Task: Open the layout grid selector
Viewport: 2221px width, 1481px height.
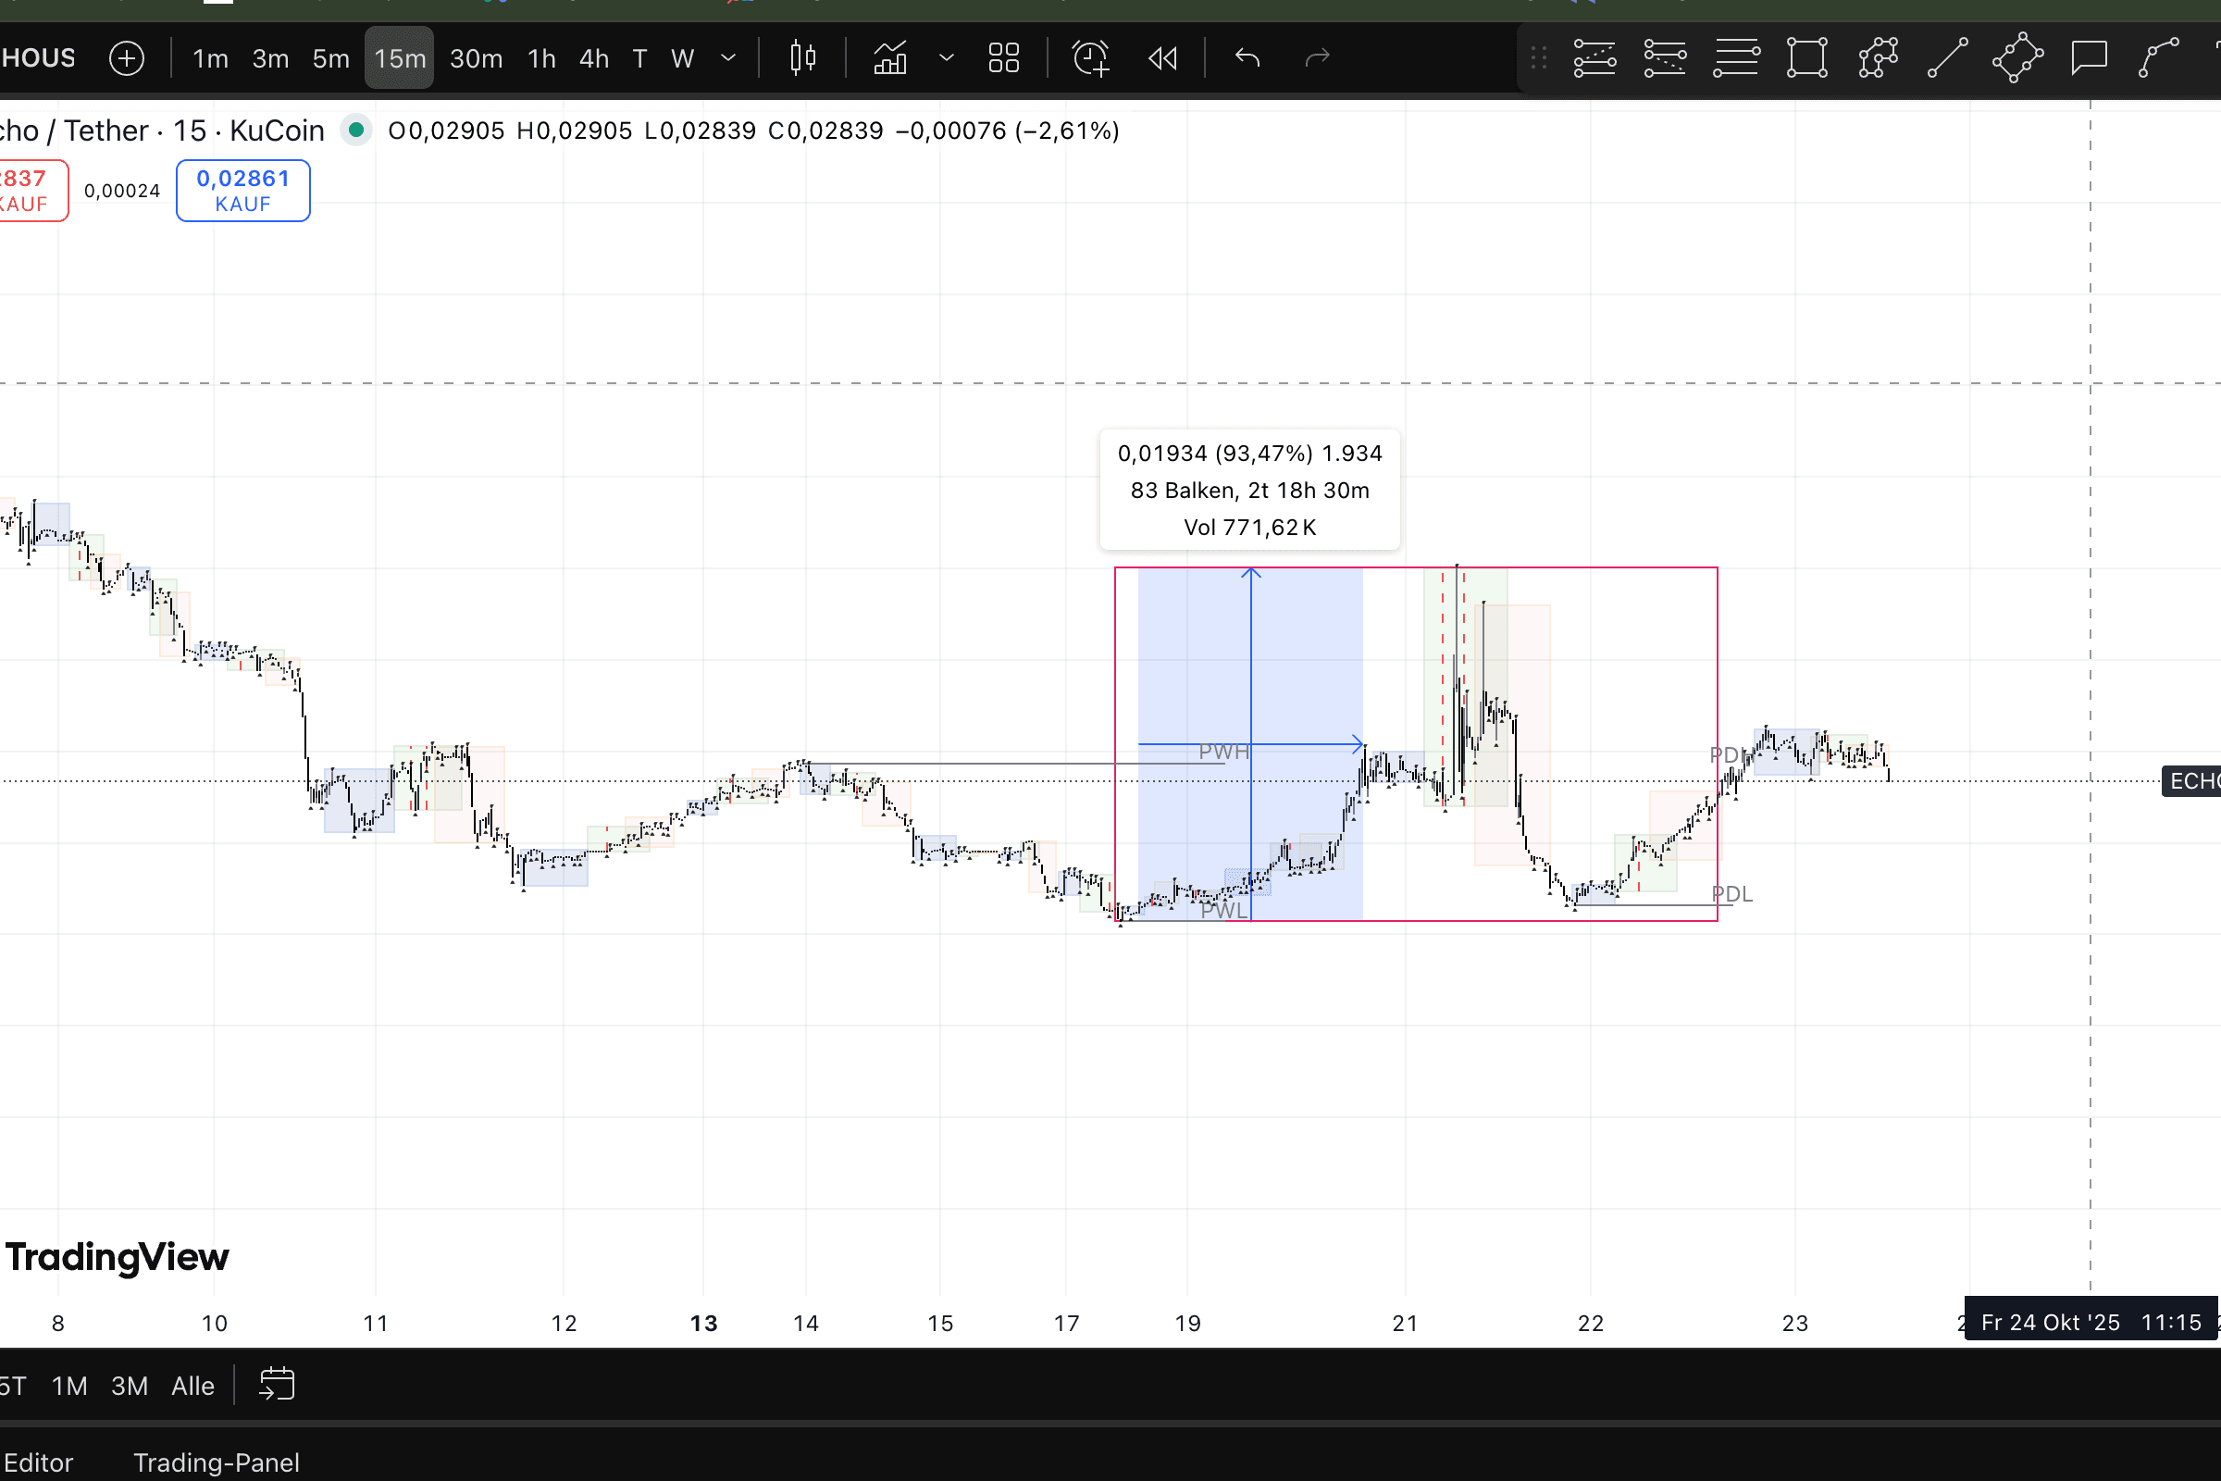Action: tap(1003, 58)
